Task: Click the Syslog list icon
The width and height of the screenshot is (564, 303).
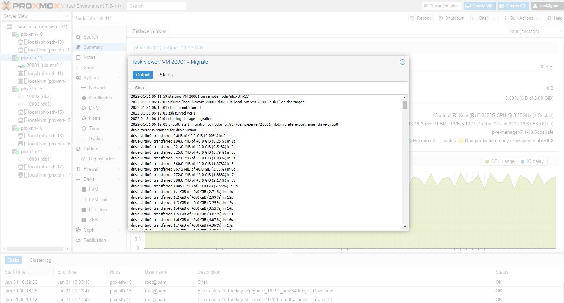Action: (x=84, y=139)
